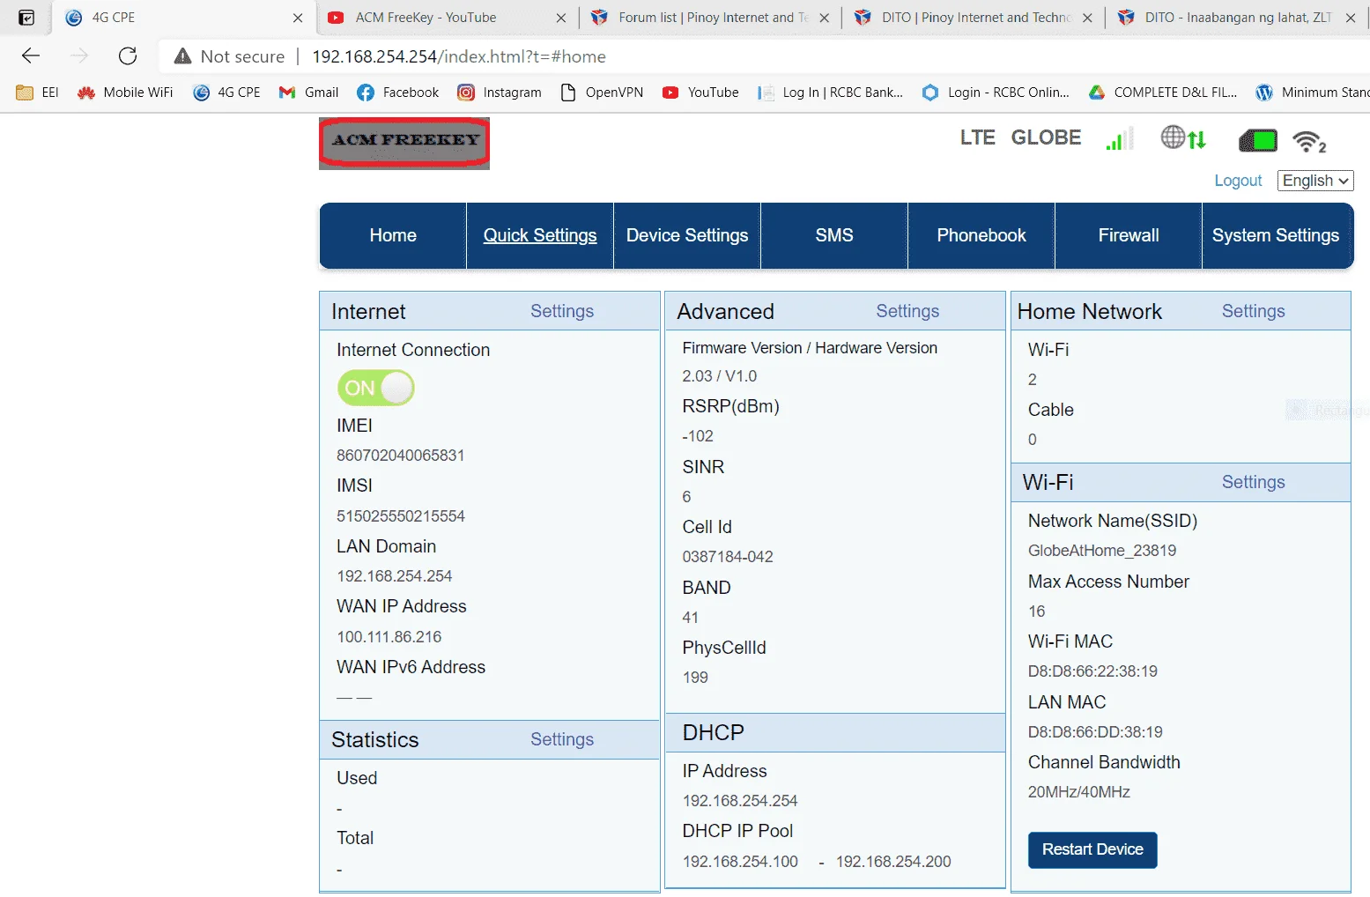Click the tab search icon in title bar
Screen dimensions: 1370x897
pyautogui.click(x=26, y=18)
